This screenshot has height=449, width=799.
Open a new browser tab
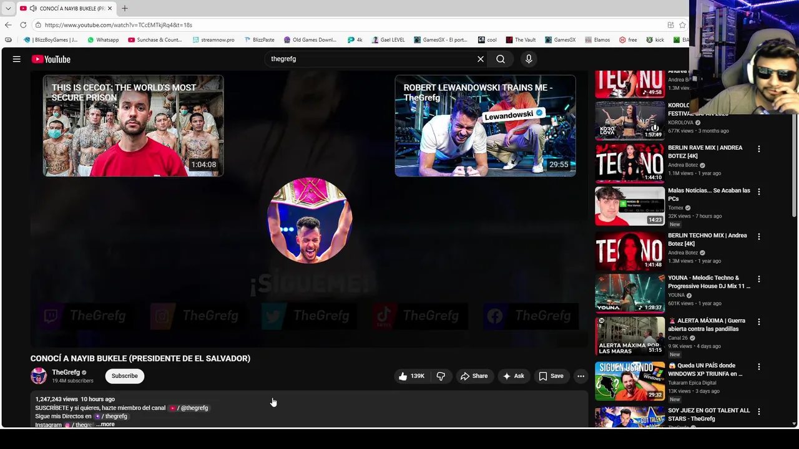pos(124,8)
